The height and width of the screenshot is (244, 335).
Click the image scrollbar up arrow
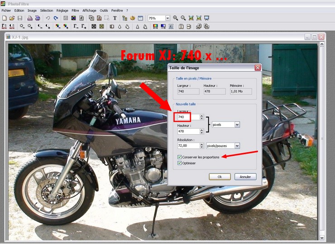pyautogui.click(x=322, y=44)
